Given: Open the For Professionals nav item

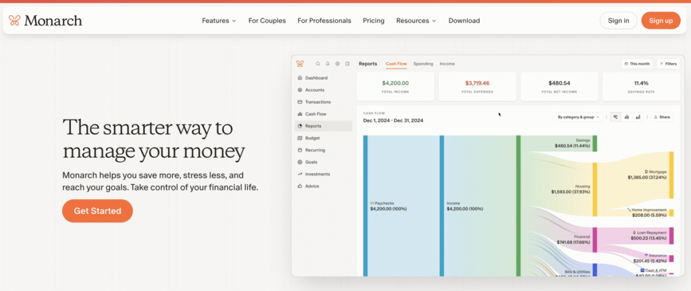Looking at the screenshot, I should (325, 21).
